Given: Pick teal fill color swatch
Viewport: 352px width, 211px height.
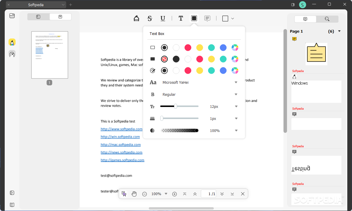Looking at the screenshot, I should (x=223, y=59).
